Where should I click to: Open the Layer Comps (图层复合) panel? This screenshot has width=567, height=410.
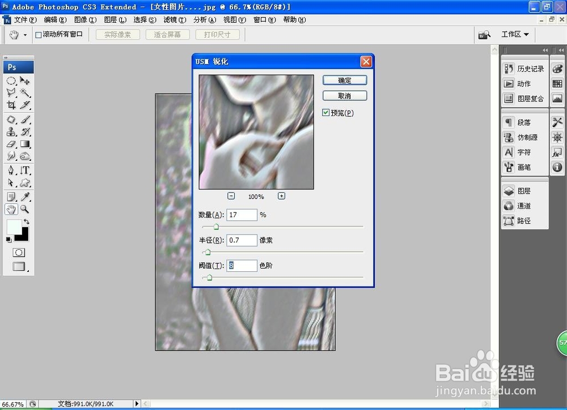524,99
